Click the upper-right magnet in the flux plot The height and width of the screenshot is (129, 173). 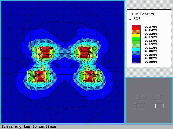pos(87,52)
